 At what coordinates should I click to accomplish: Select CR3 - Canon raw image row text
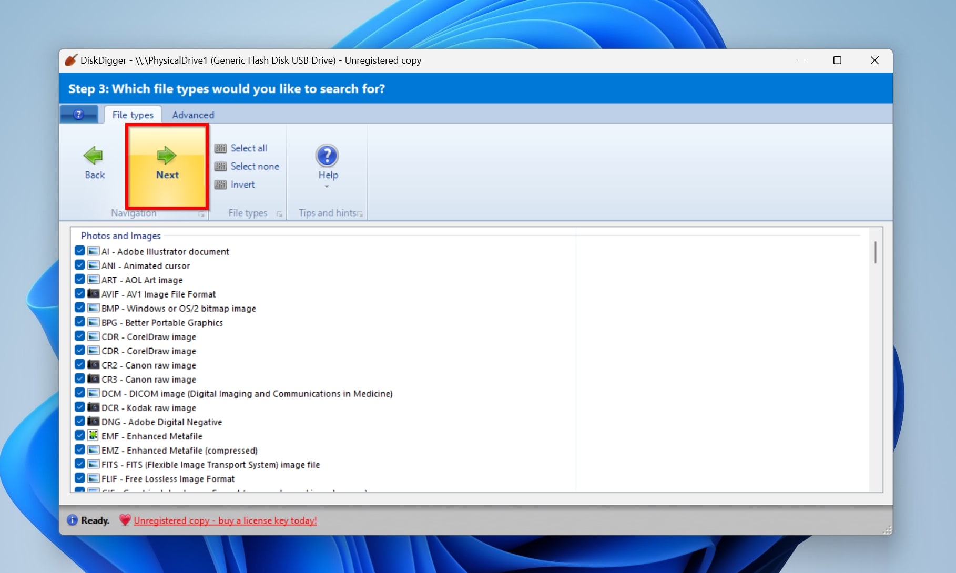click(148, 380)
